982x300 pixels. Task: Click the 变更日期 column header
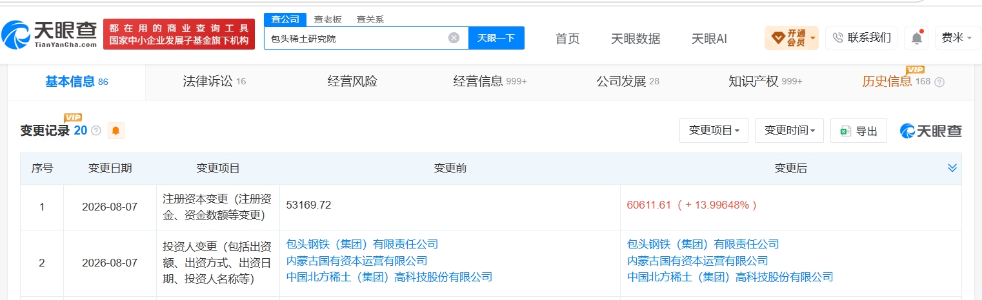tap(110, 169)
